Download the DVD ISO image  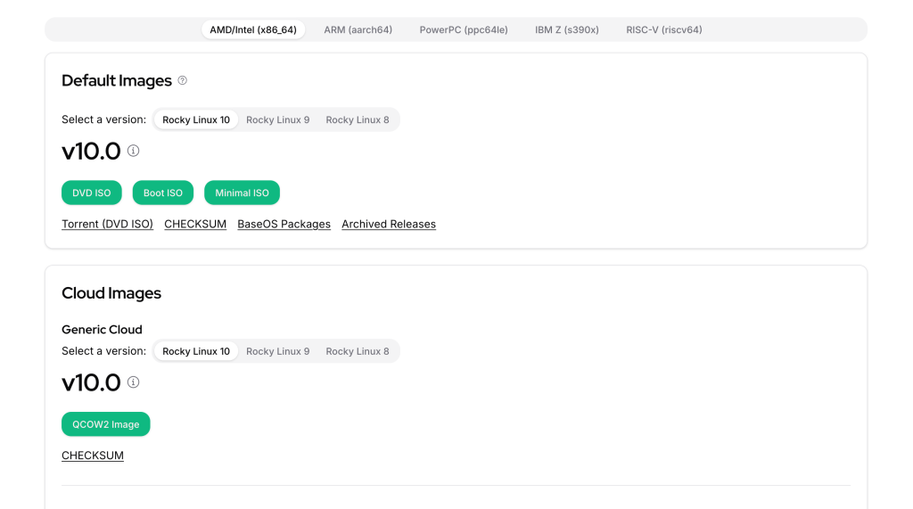(92, 193)
